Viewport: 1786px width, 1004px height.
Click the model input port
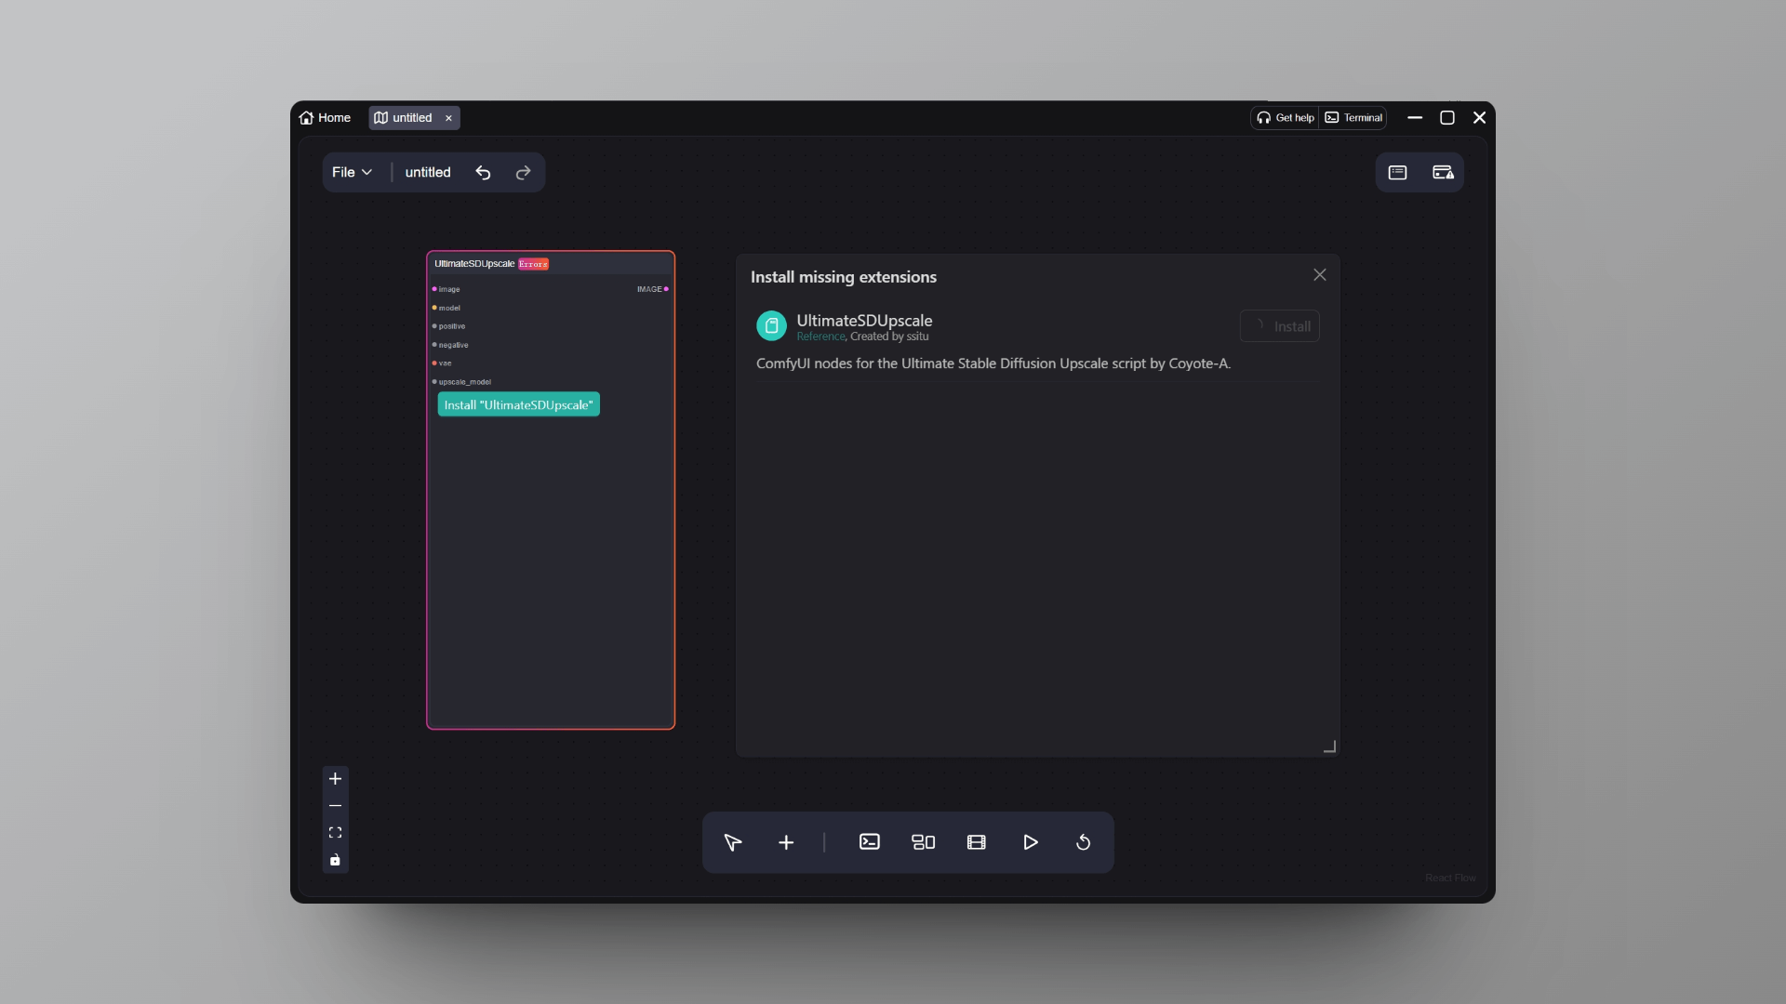(434, 308)
